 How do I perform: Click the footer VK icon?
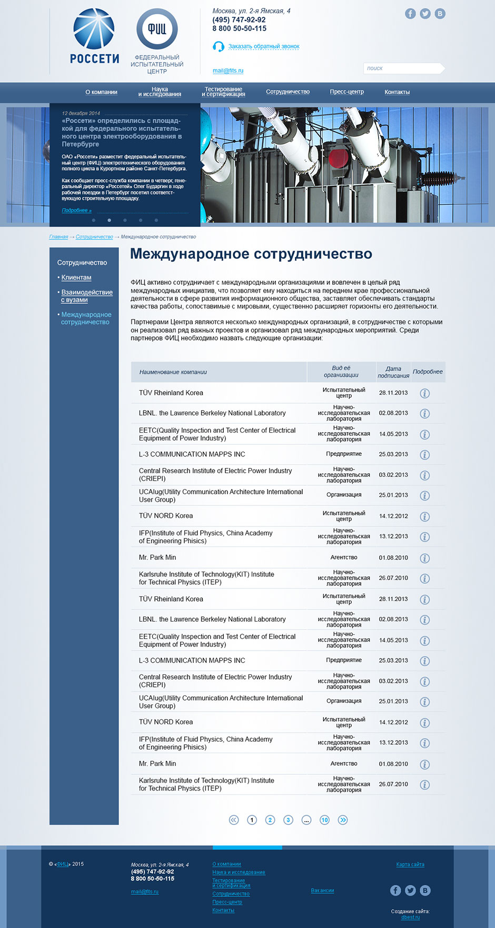[x=425, y=890]
